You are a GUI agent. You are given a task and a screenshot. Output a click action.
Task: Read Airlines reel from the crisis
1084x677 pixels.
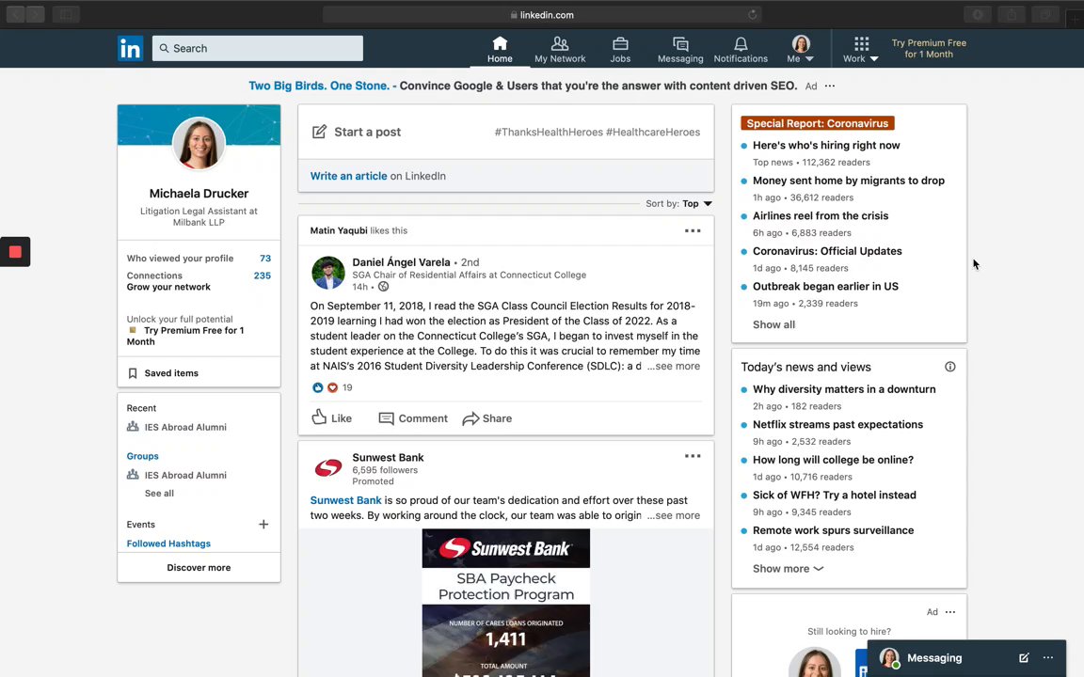pyautogui.click(x=821, y=215)
